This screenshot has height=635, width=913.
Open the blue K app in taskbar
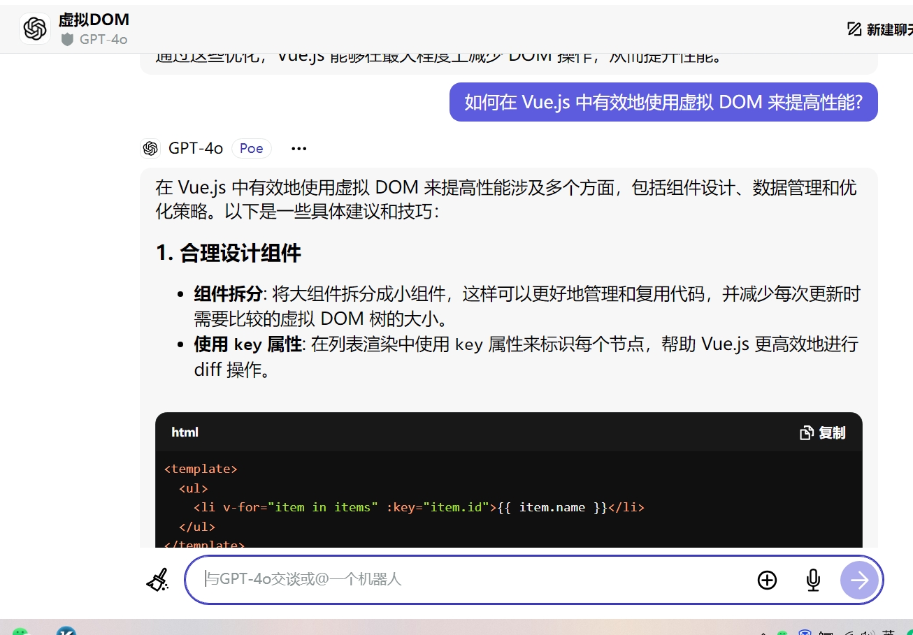[66, 631]
